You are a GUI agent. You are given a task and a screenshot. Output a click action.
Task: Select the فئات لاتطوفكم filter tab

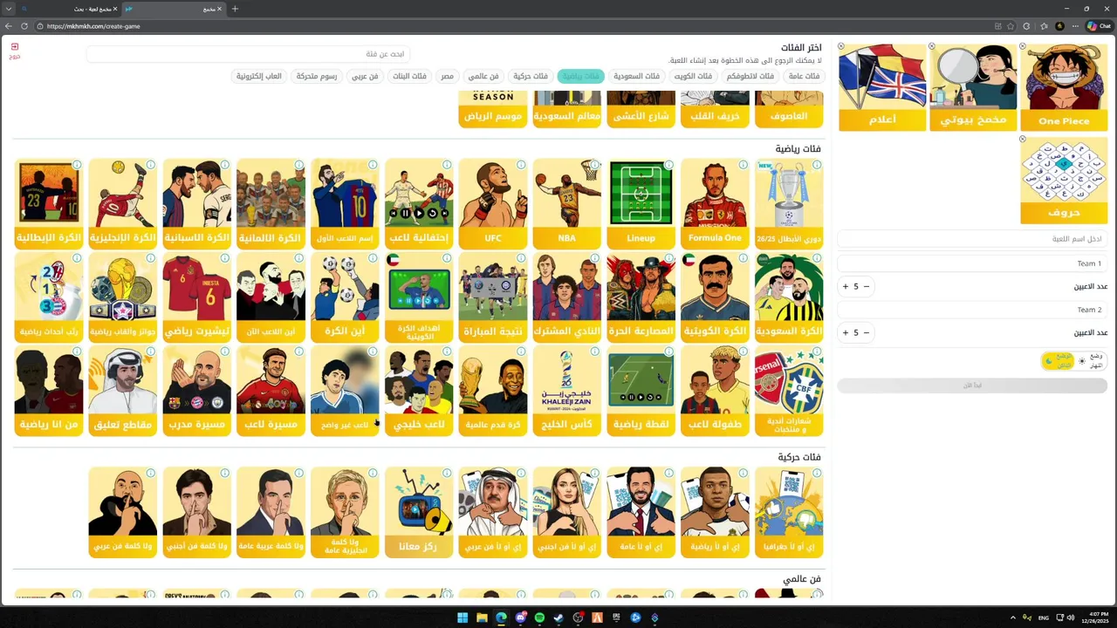pos(750,76)
